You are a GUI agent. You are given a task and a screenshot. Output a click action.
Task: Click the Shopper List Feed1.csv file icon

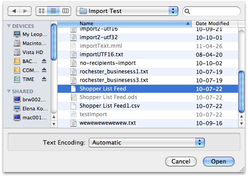pyautogui.click(x=73, y=106)
